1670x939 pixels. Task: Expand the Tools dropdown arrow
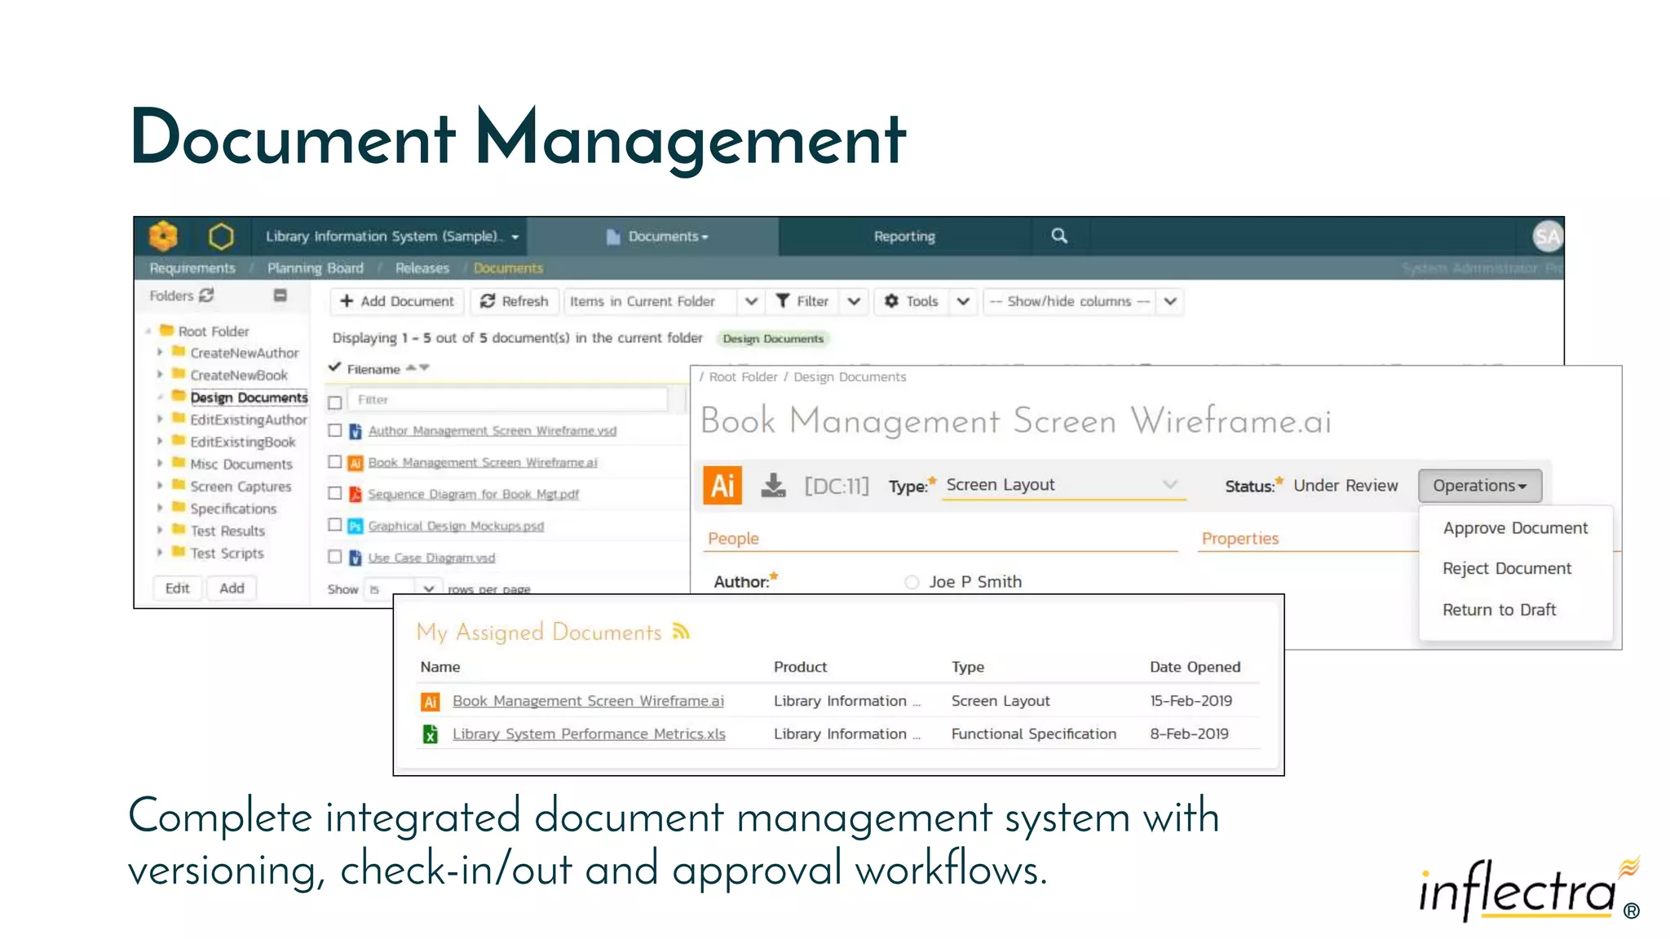tap(963, 301)
